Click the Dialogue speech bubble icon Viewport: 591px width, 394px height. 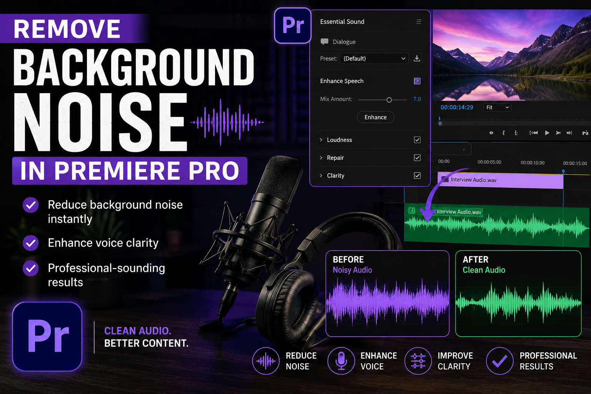coord(324,42)
